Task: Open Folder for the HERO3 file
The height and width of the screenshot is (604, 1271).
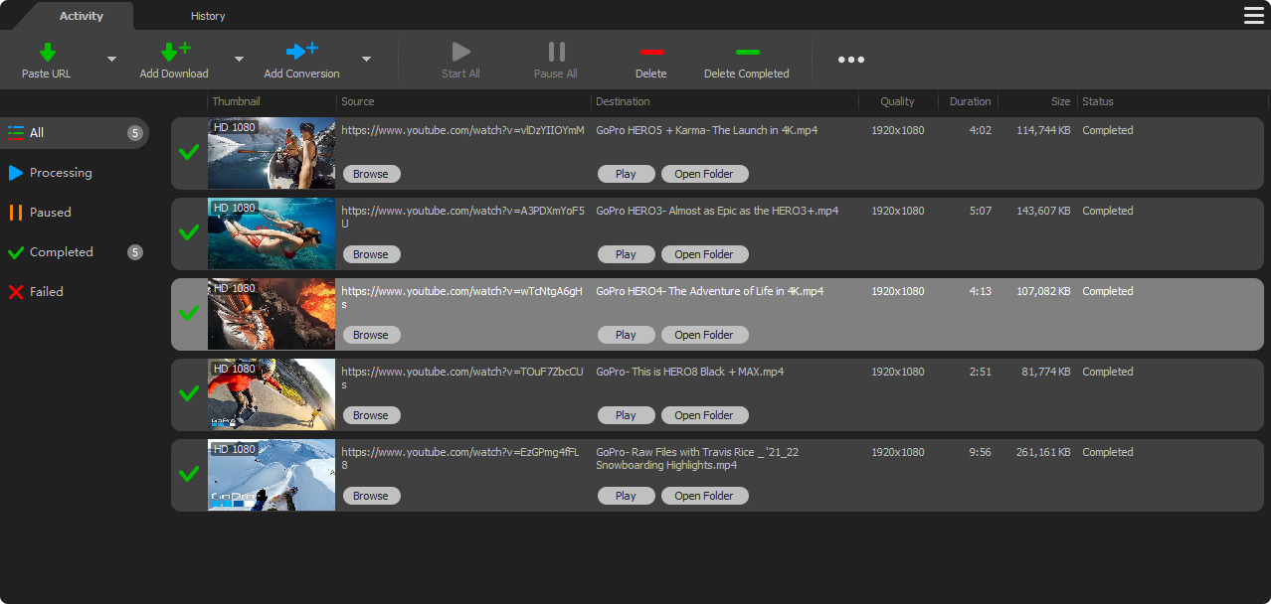Action: pyautogui.click(x=704, y=254)
